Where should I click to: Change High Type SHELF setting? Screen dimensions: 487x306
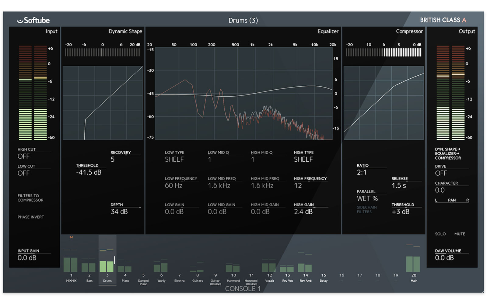tap(303, 159)
